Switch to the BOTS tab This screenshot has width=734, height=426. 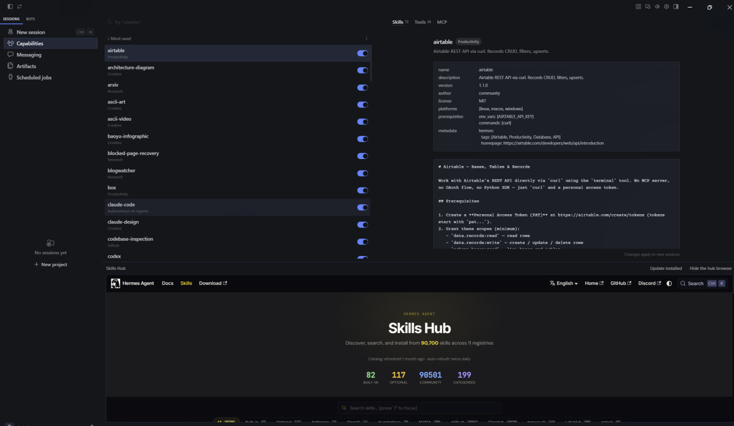(x=30, y=19)
